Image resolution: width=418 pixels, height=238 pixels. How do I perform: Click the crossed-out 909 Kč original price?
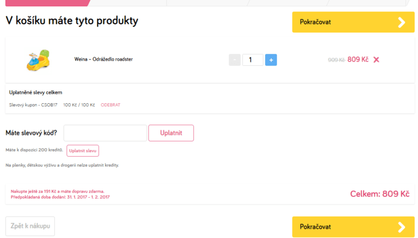(336, 60)
